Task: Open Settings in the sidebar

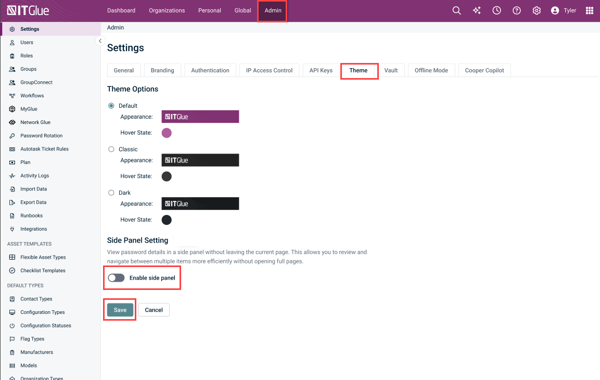Action: (x=51, y=29)
